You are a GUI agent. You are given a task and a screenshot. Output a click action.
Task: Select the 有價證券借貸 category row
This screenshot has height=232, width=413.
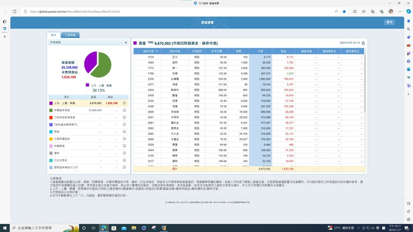[88, 110]
